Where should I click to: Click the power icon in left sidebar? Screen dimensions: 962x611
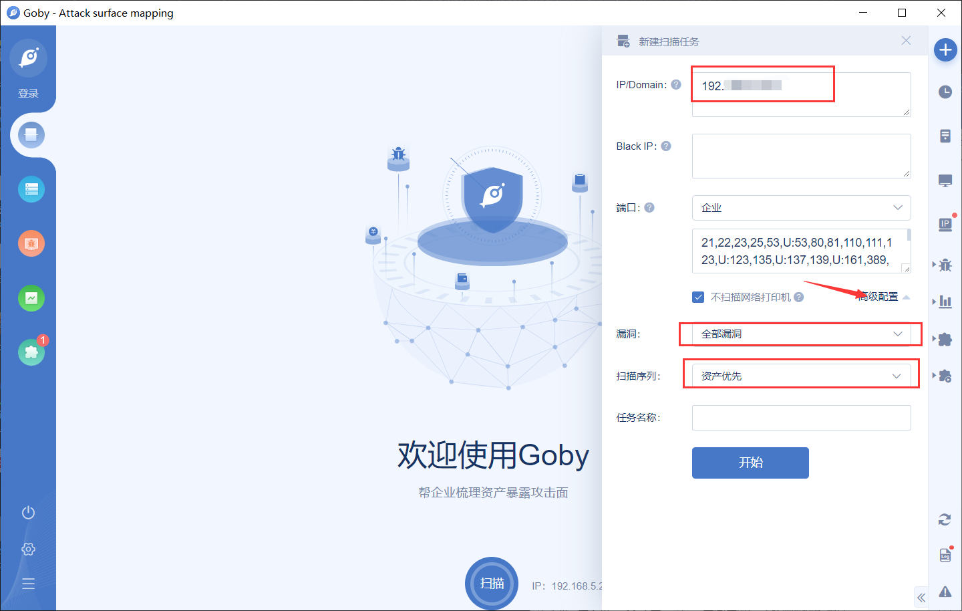28,513
